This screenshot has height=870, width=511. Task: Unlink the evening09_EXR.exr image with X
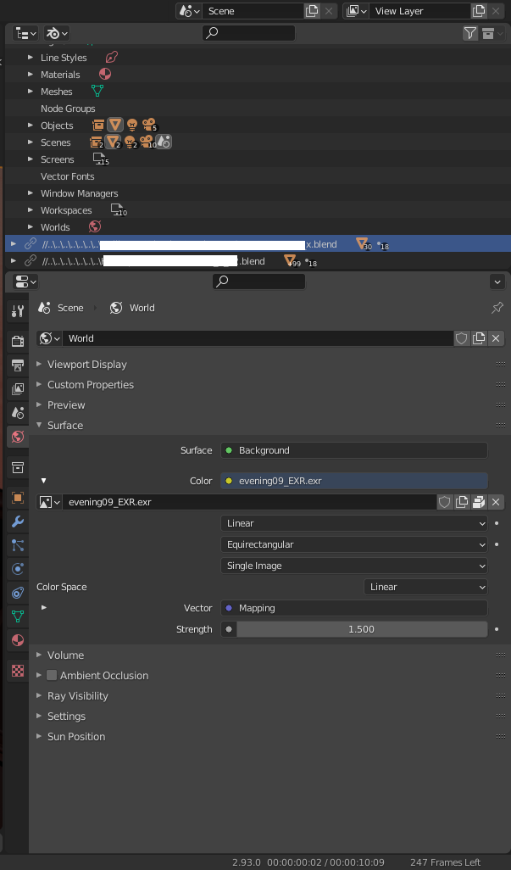(x=496, y=502)
